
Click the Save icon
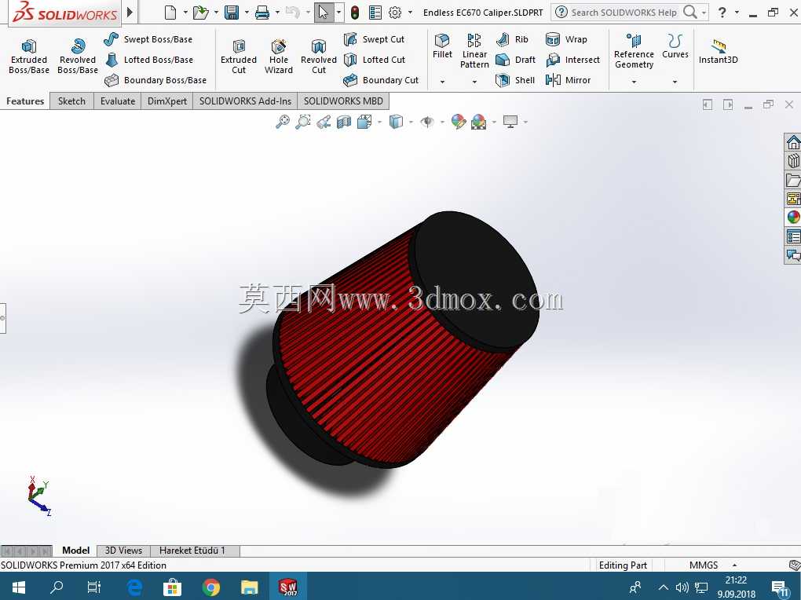coord(232,13)
